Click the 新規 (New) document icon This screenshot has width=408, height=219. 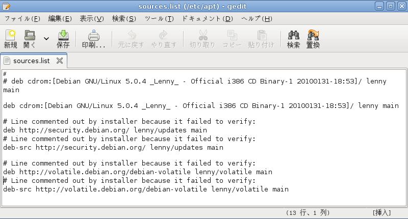click(x=10, y=35)
